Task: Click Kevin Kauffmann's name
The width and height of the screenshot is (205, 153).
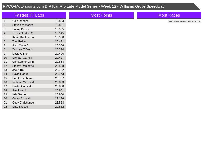Action: point(23,37)
